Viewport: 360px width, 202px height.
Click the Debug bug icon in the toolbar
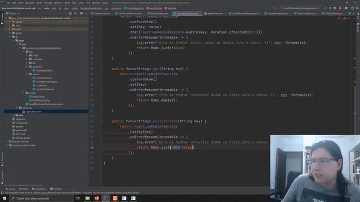[330, 8]
